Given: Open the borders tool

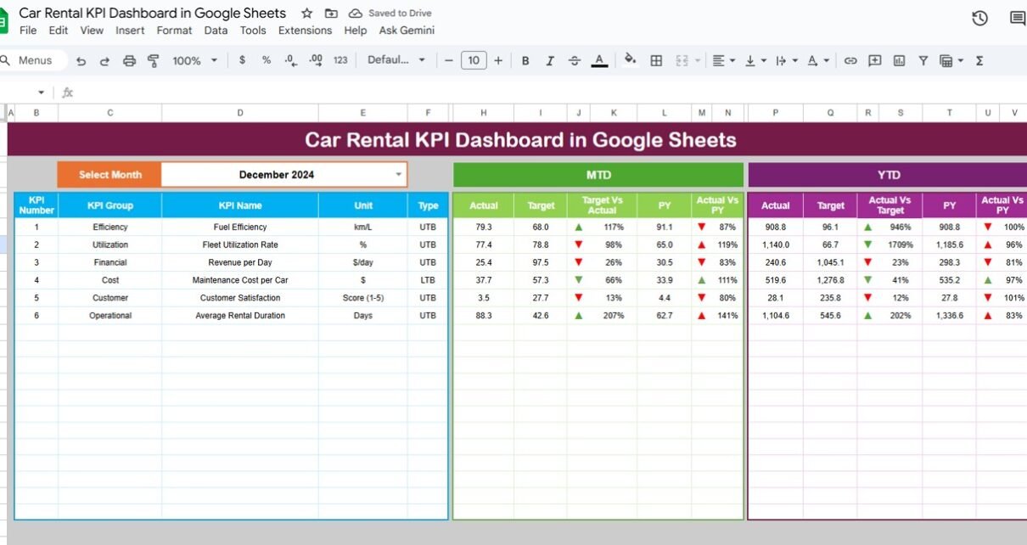Looking at the screenshot, I should [656, 60].
